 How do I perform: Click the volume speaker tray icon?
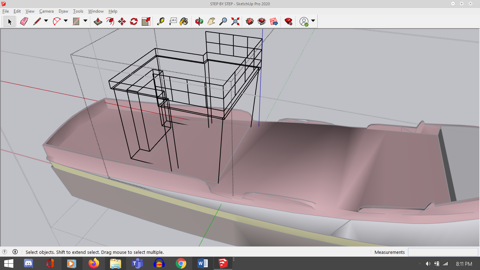point(428,264)
